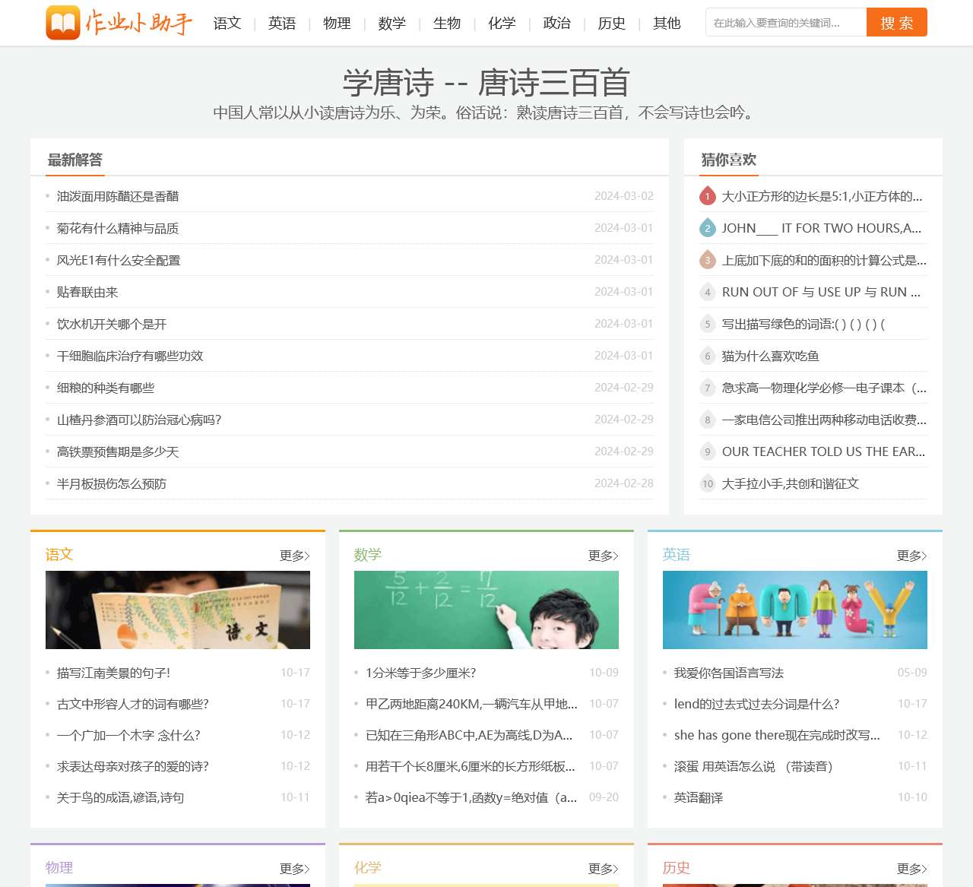
Task: Switch to the 化学 category tab
Action: point(501,24)
